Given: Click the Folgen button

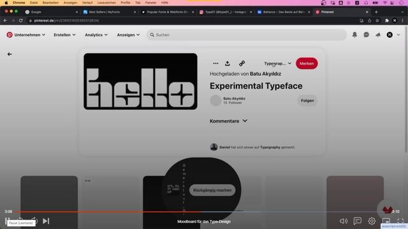Looking at the screenshot, I should click(x=307, y=101).
